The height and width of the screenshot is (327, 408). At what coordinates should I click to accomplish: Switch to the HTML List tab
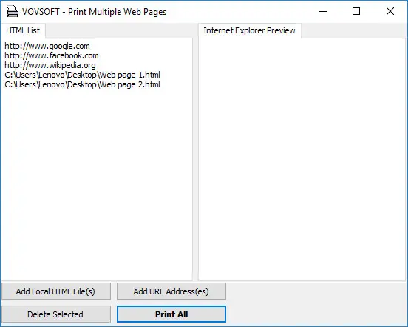[x=23, y=30]
